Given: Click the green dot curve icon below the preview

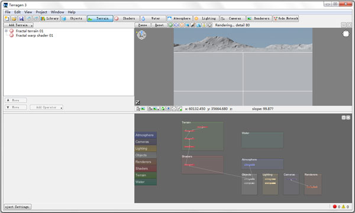Looking at the screenshot, I should coord(179,109).
